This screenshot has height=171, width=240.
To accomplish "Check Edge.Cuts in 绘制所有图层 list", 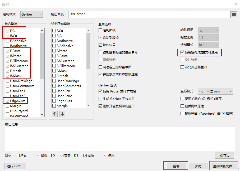I will click(x=54, y=101).
